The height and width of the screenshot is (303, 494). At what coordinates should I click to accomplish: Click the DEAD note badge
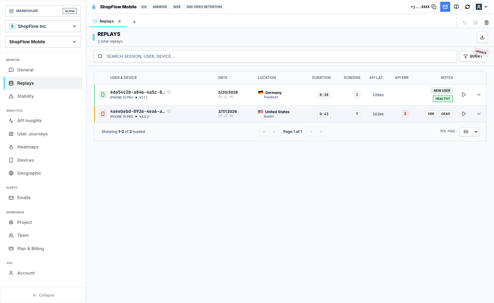click(x=446, y=114)
